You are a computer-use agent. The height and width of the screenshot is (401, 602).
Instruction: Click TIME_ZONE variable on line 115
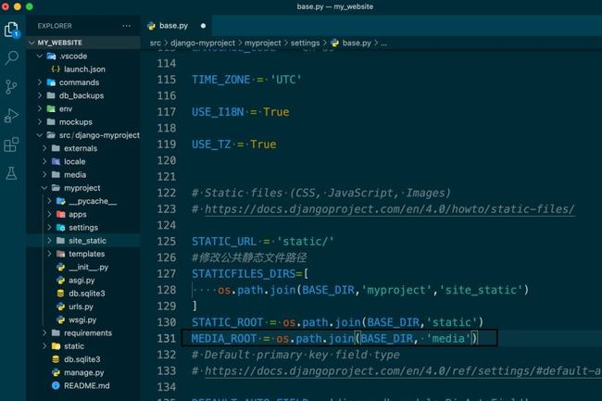pos(220,80)
